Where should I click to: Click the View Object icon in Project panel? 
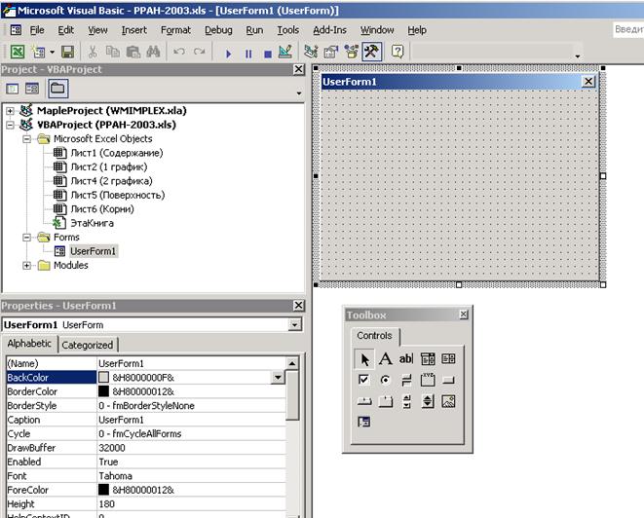[32, 89]
